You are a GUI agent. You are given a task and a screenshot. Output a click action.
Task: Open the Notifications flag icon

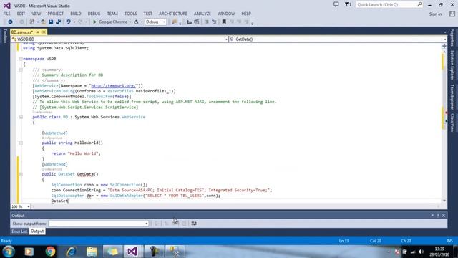(x=348, y=4)
